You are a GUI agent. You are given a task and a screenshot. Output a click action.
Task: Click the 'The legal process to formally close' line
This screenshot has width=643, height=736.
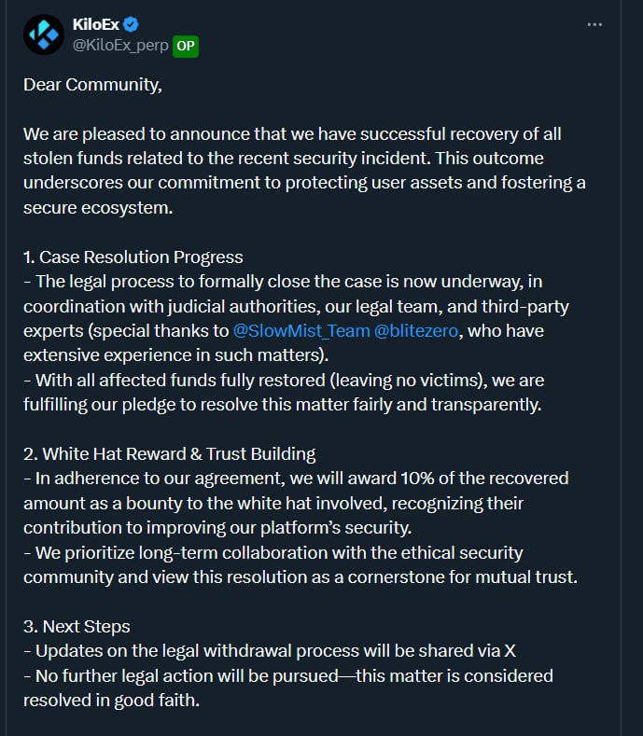coord(283,282)
